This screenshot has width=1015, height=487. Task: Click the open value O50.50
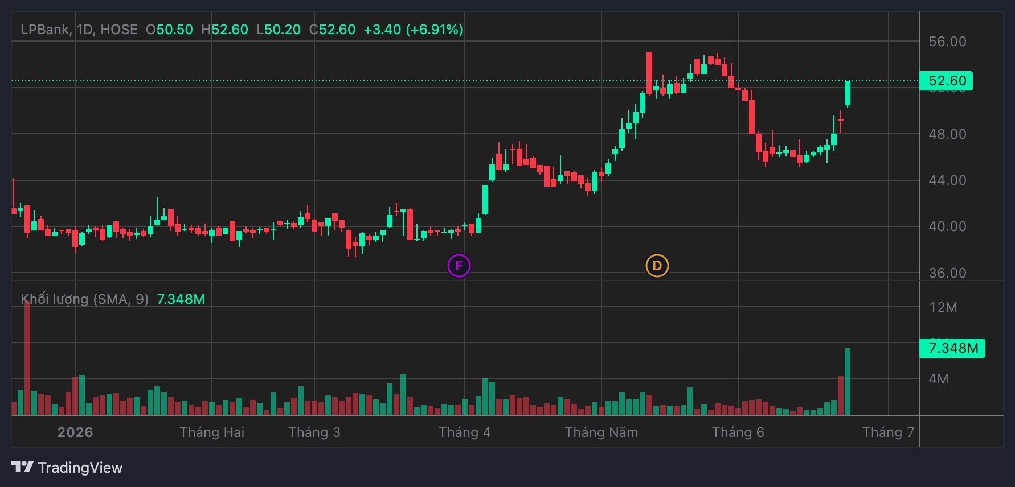pyautogui.click(x=169, y=30)
